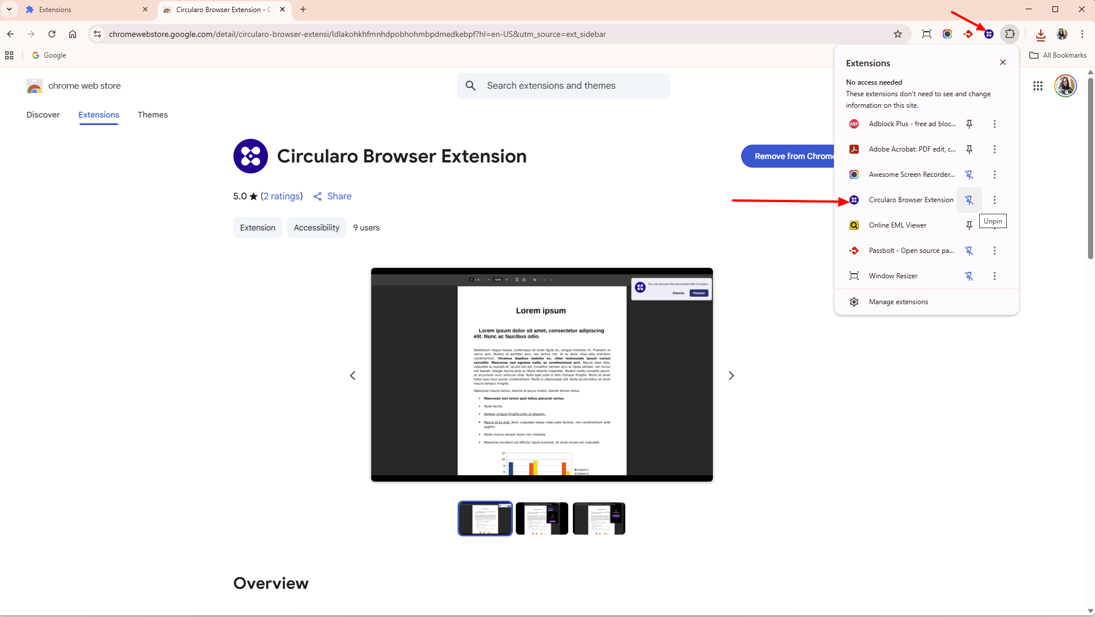Open the Online EML Viewer extension icon
Screen dimensions: 1095x617
pyautogui.click(x=854, y=225)
